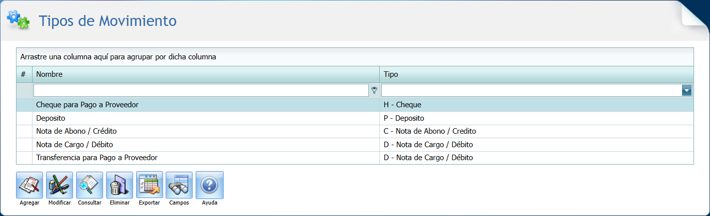
Task: Click the filter funnel icon beside Nombre filter
Action: click(x=374, y=90)
